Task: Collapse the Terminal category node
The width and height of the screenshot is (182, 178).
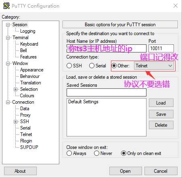Action: point(8,38)
